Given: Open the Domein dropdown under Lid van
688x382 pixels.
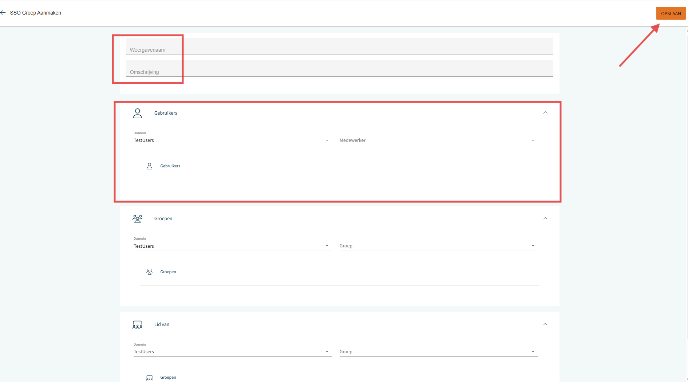Looking at the screenshot, I should point(232,352).
